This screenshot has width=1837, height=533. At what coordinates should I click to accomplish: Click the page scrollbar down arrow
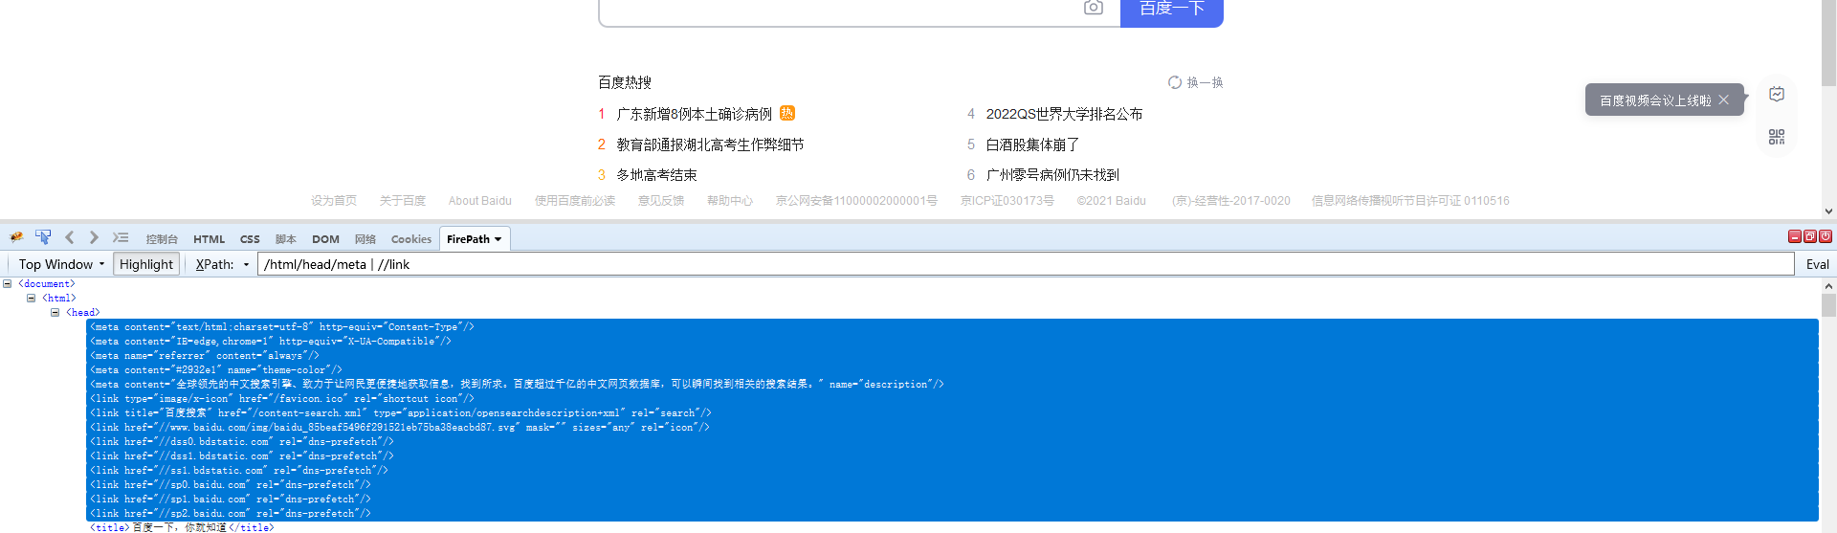1828,211
